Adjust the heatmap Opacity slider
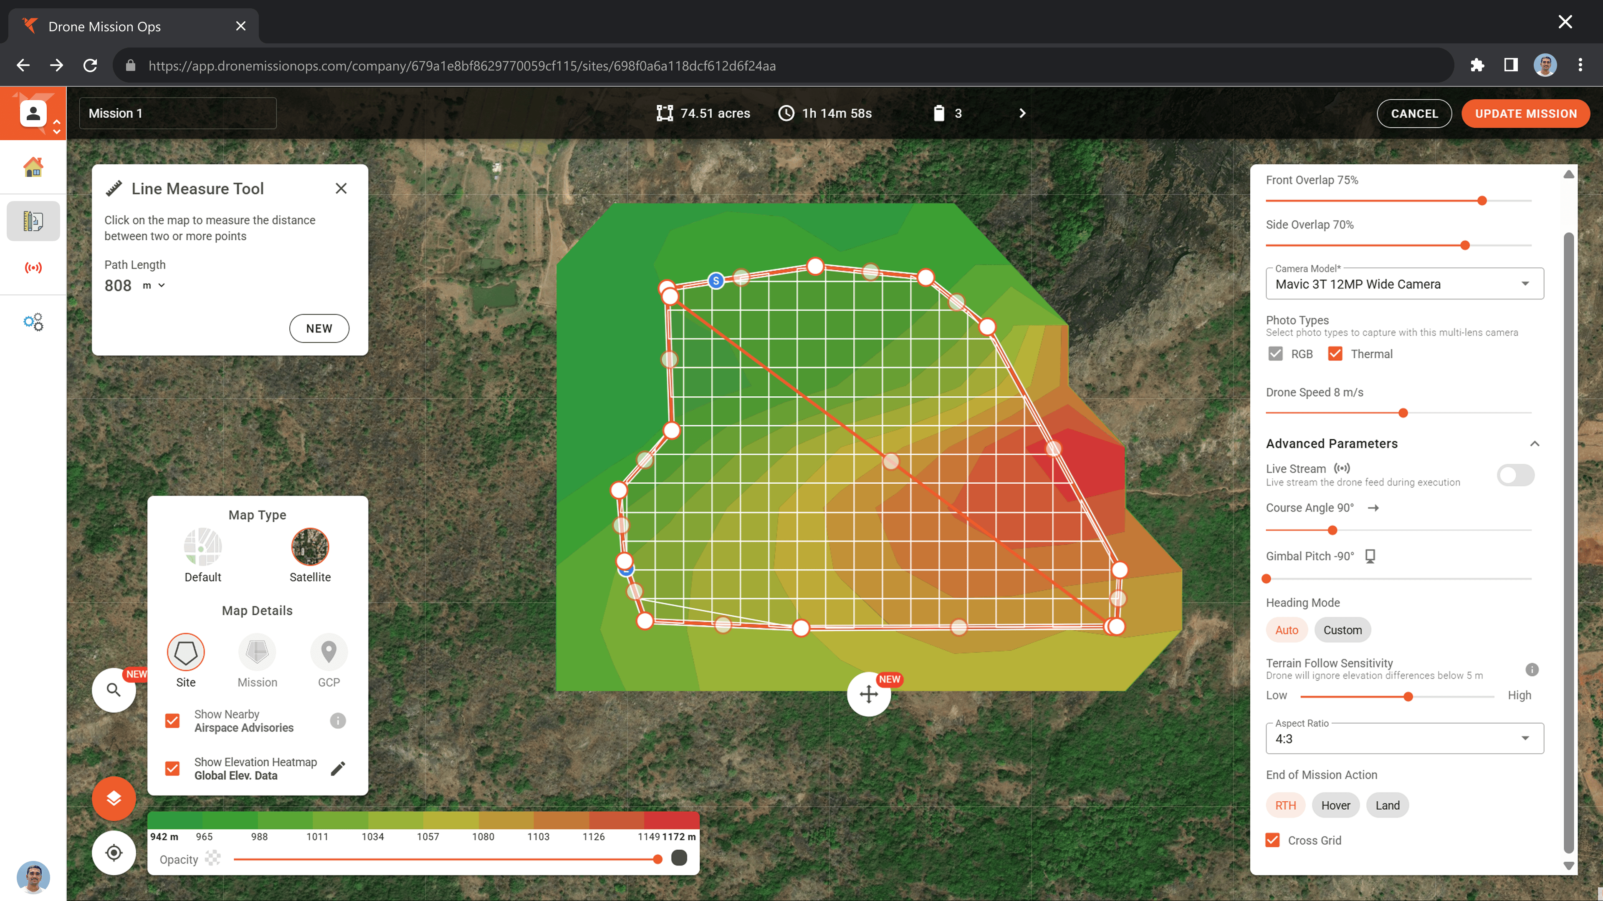Viewport: 1603px width, 901px height. (x=658, y=859)
